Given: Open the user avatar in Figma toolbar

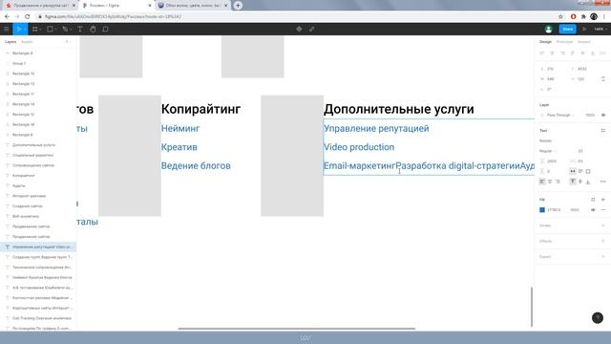Looking at the screenshot, I should (548, 29).
